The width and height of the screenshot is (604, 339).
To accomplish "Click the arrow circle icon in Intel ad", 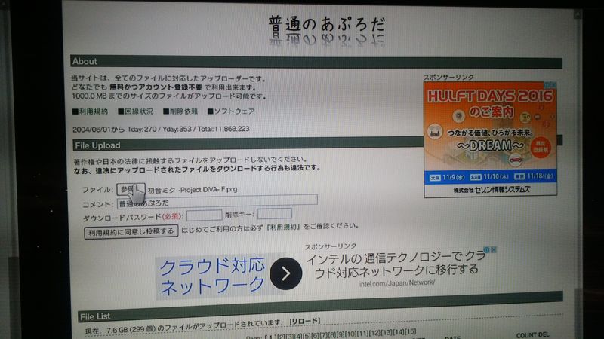I will (x=285, y=273).
